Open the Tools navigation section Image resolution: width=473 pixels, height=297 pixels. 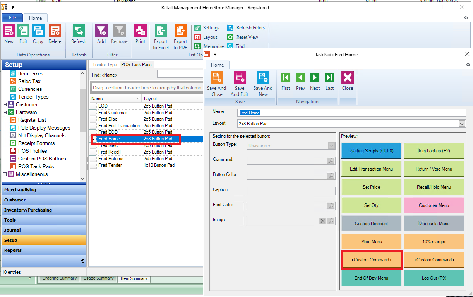pos(44,220)
